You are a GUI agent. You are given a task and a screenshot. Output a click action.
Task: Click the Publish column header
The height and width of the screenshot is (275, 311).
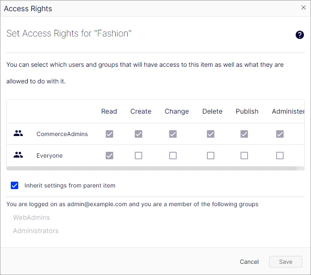click(x=247, y=111)
